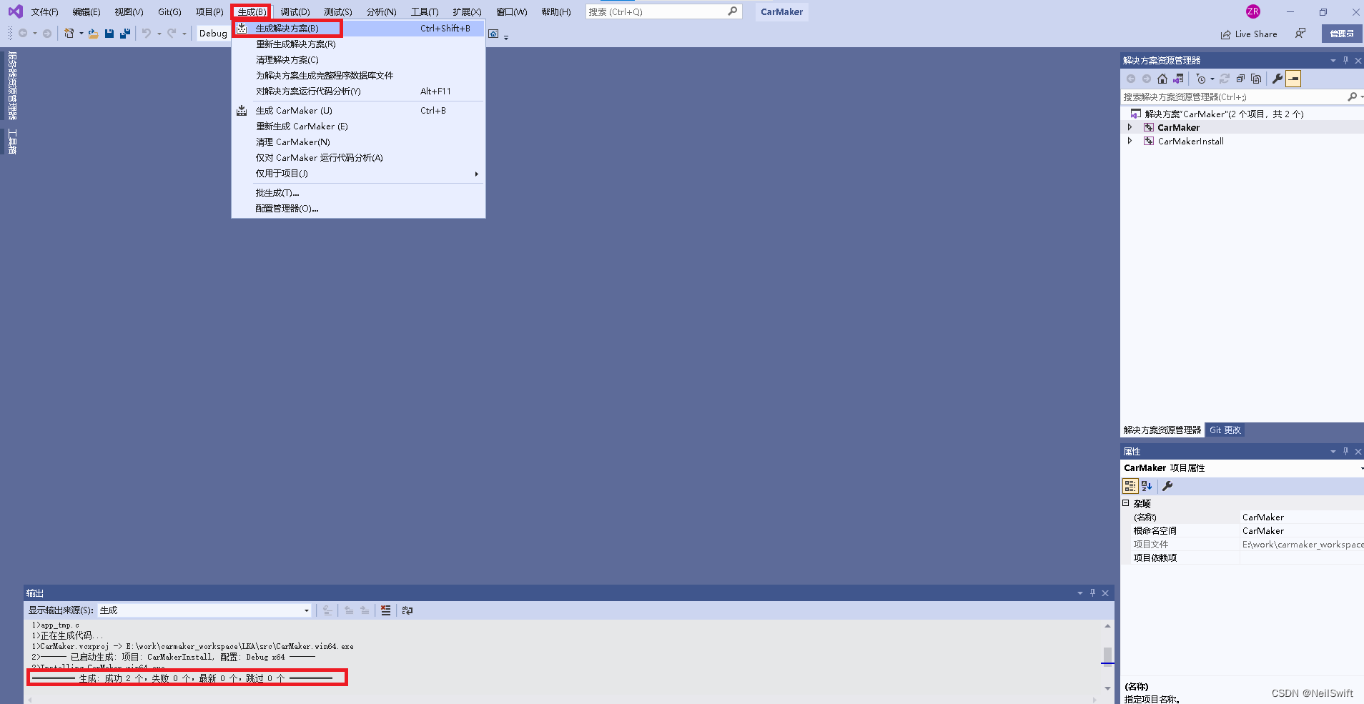
Task: Click the alphabetical sort icon in Properties
Action: [x=1147, y=486]
